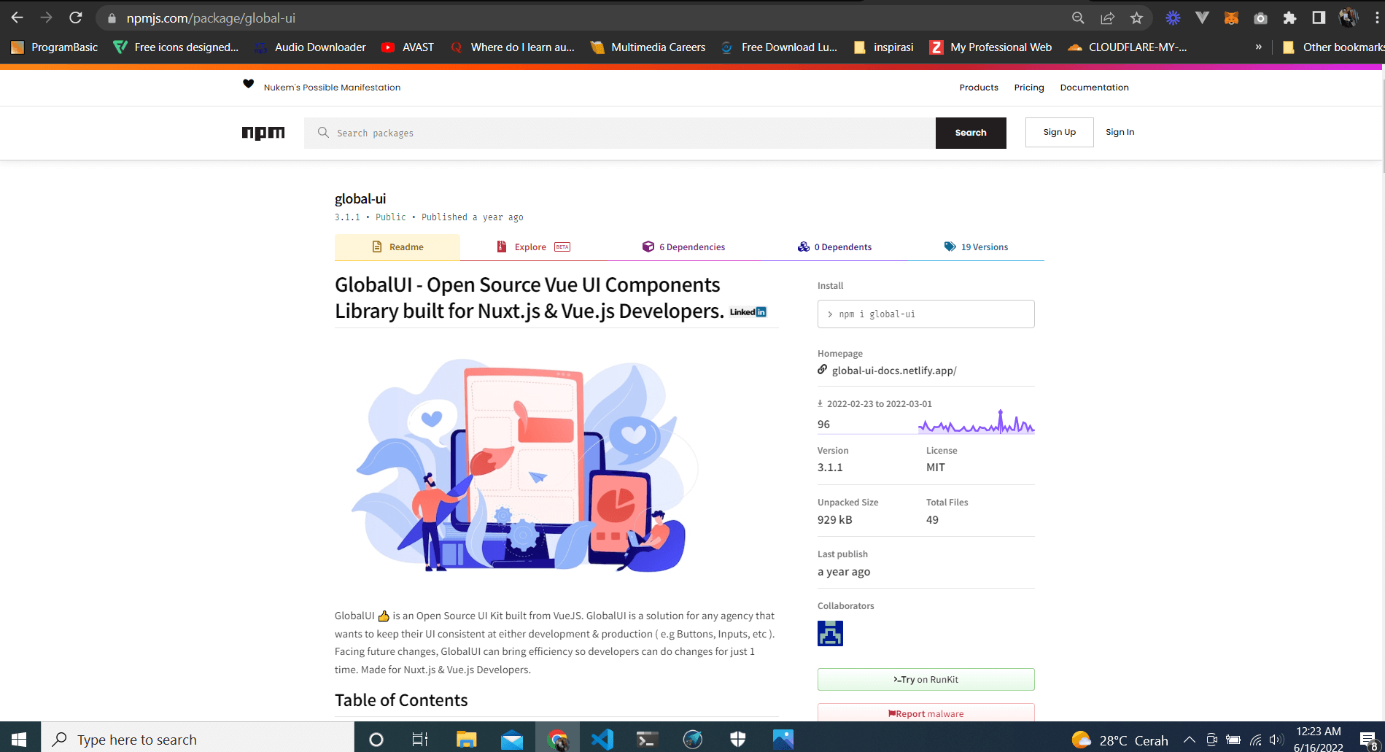The image size is (1385, 752).
Task: Click the npm logo
Action: [x=263, y=133]
